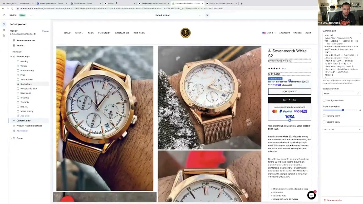Select the Header section icon
This screenshot has height=204, width=363.
[x=14, y=45]
